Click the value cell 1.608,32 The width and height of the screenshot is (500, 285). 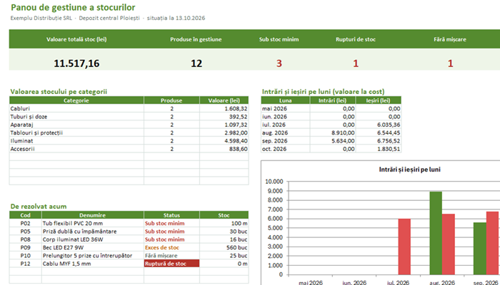224,108
